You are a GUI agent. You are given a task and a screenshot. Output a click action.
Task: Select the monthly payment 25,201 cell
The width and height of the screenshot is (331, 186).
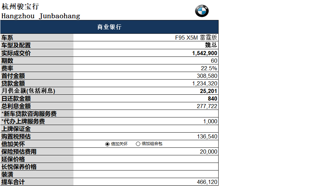click(146, 91)
